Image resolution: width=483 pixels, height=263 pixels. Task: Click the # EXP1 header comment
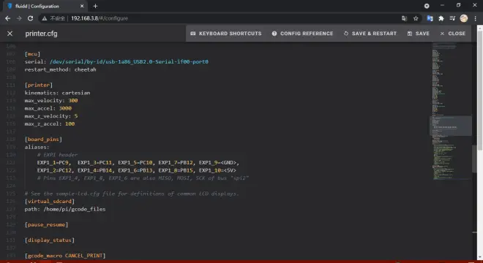tap(57, 155)
